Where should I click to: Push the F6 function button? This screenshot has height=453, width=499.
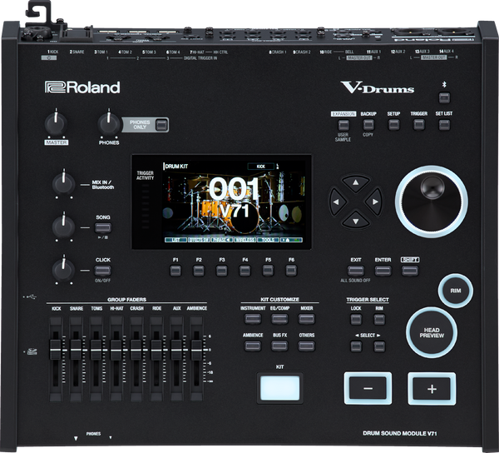[x=291, y=271]
